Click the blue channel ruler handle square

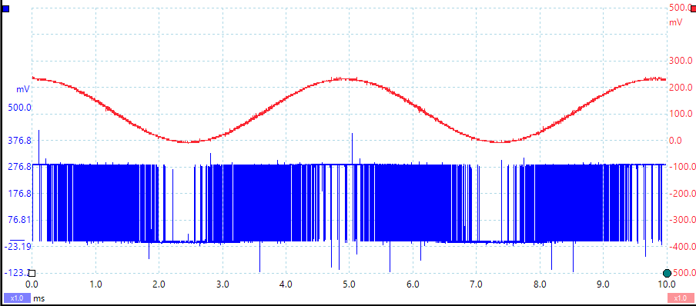click(x=5, y=8)
